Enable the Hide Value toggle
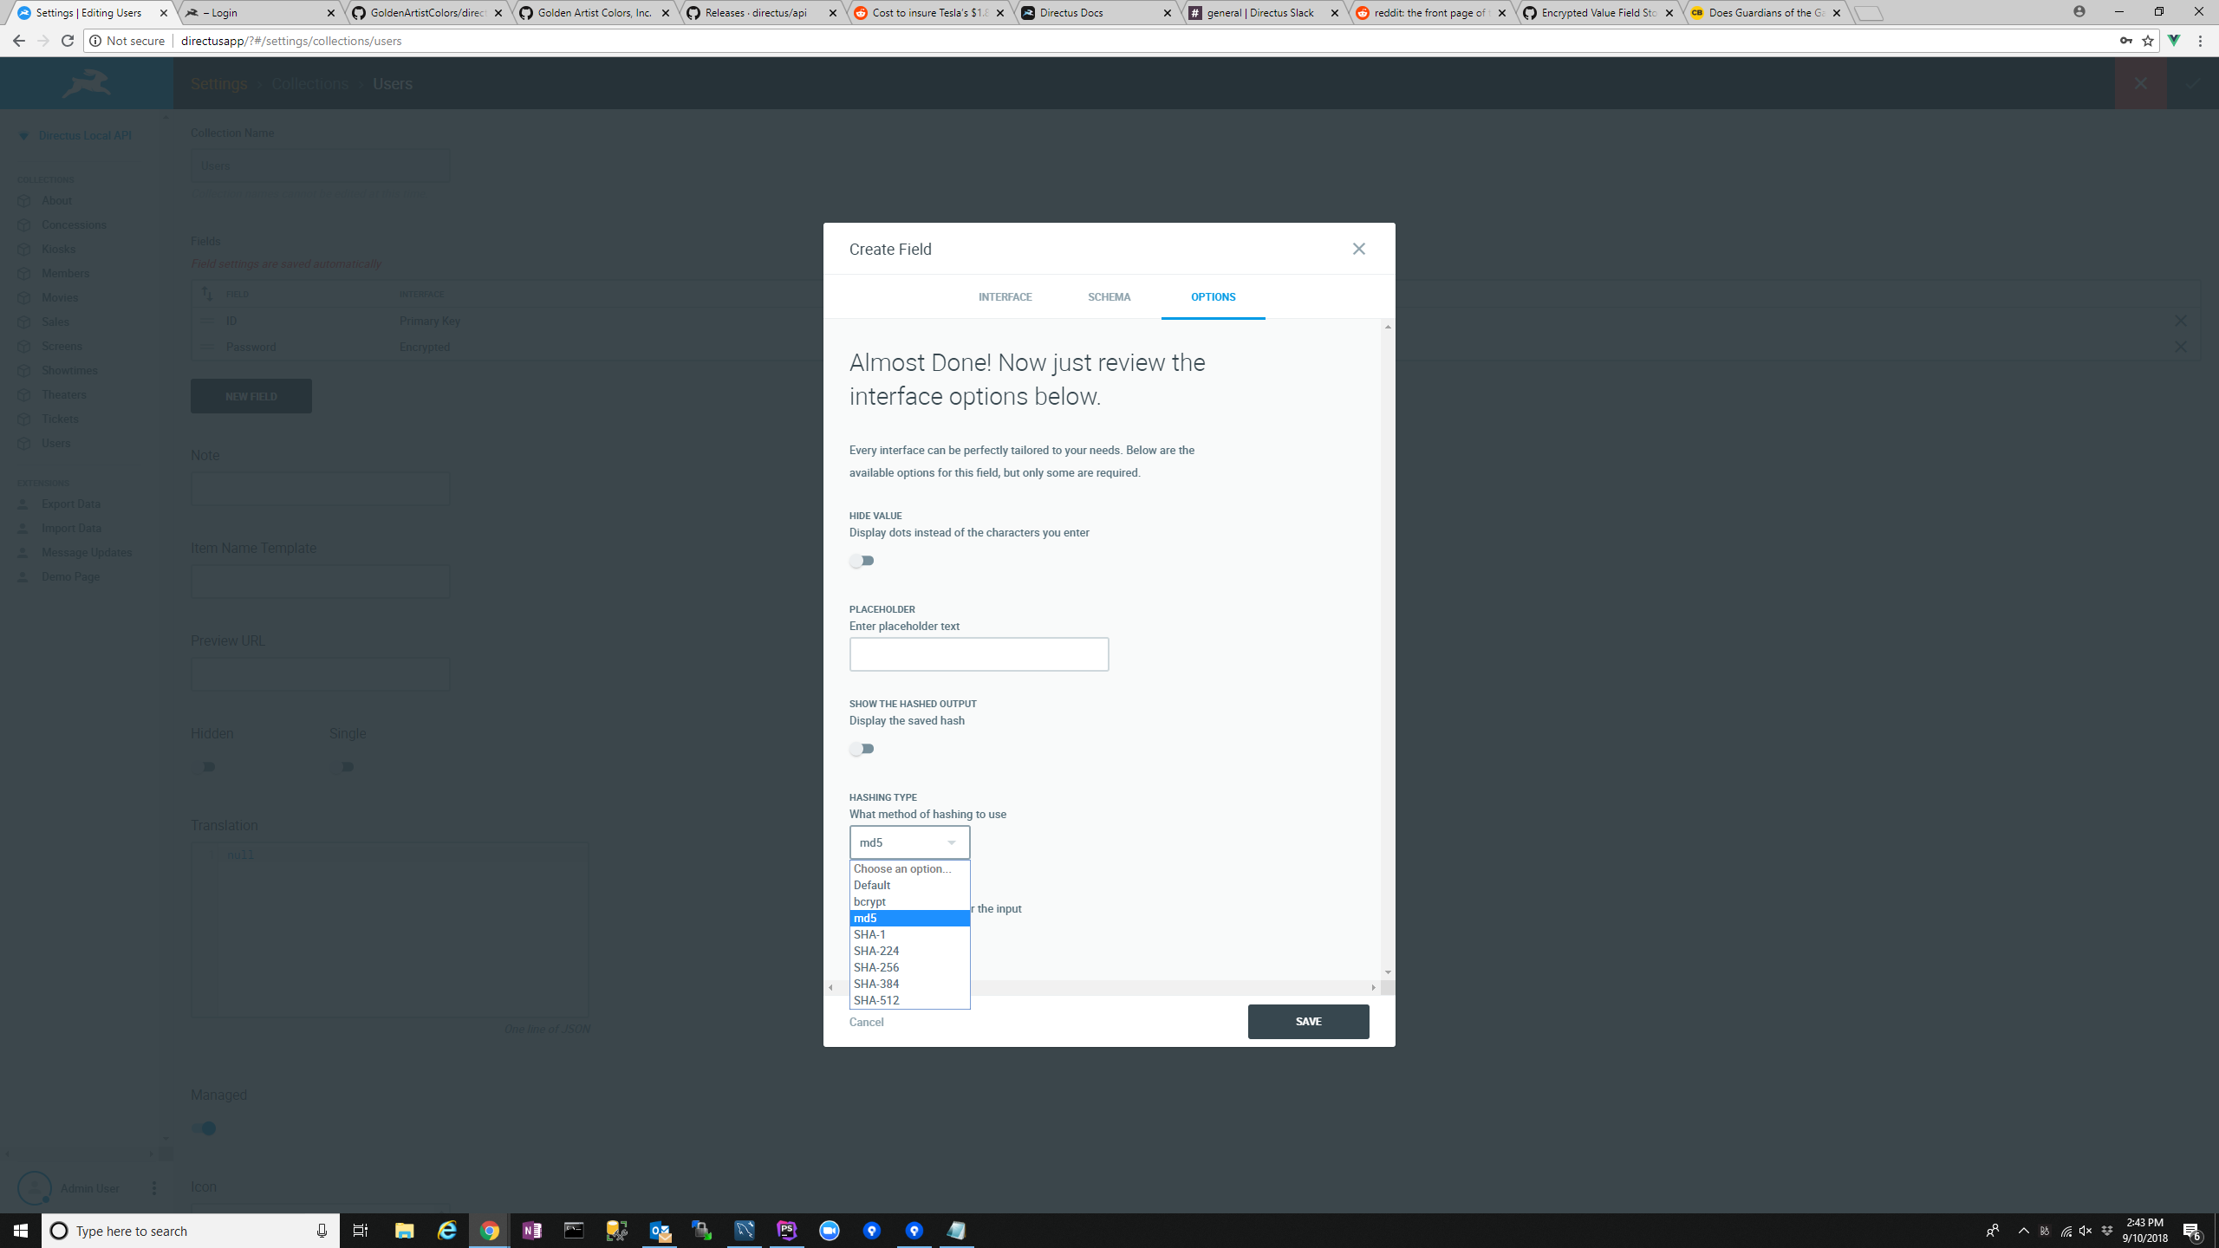 pos(862,561)
